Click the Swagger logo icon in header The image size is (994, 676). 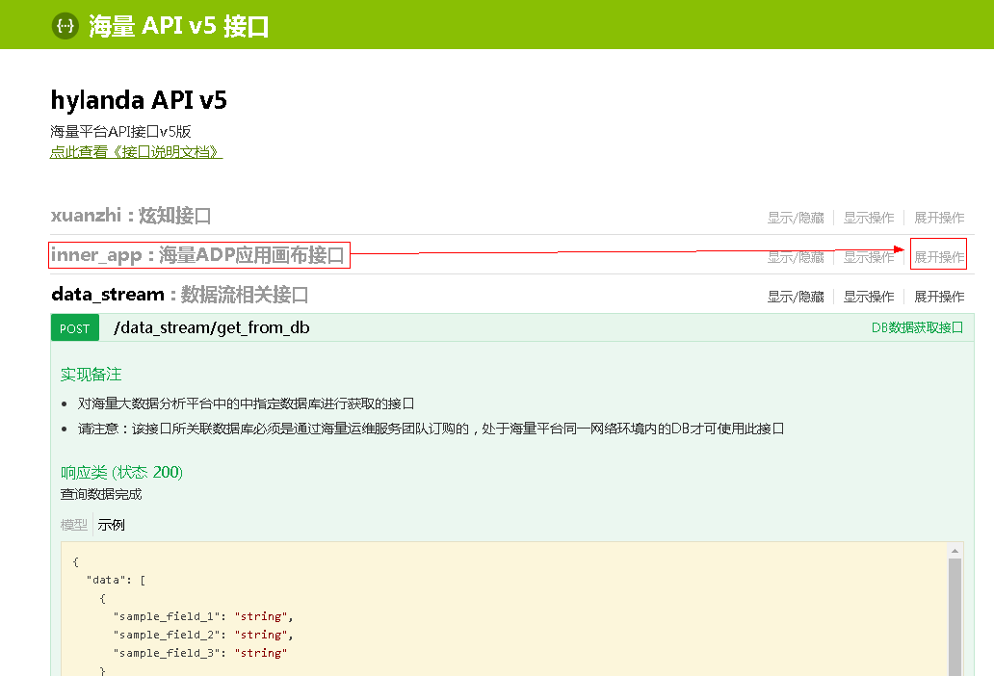click(x=65, y=26)
